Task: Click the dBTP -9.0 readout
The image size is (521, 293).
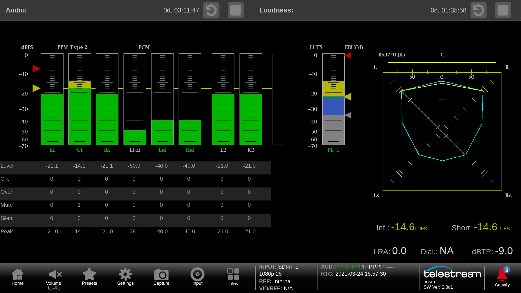Action: coord(492,251)
